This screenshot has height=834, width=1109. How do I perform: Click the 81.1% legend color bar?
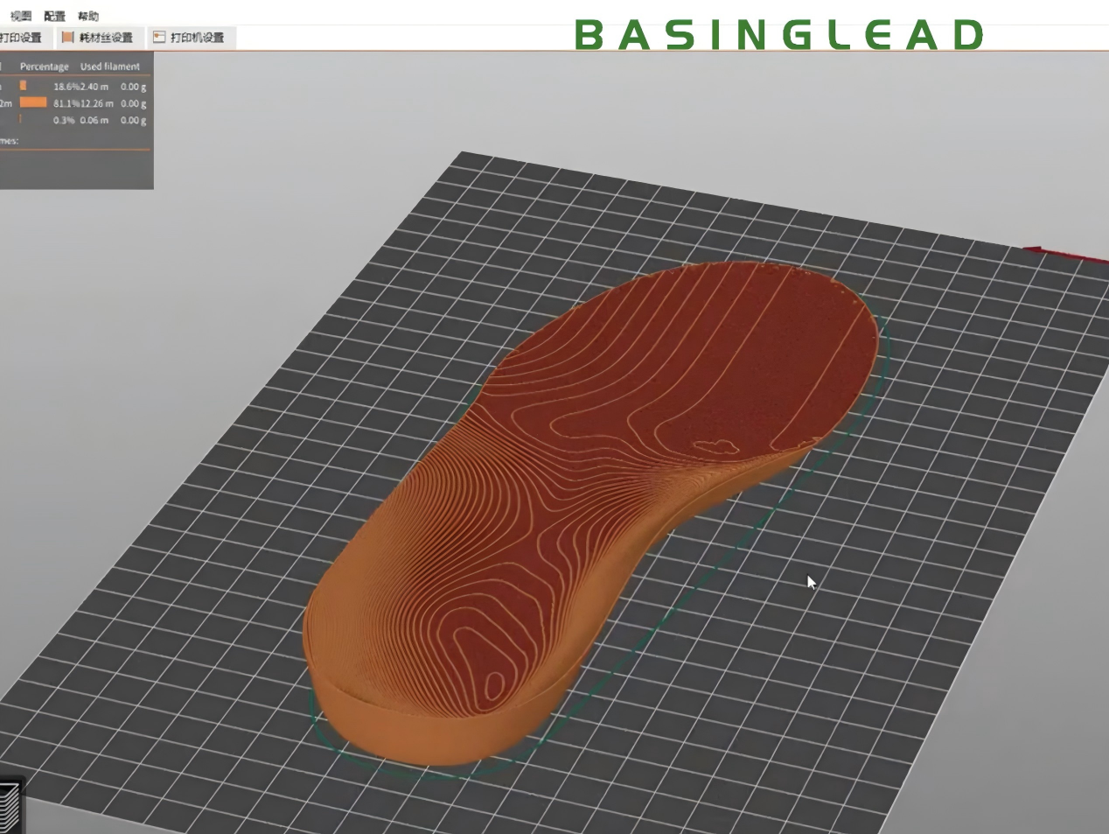33,102
